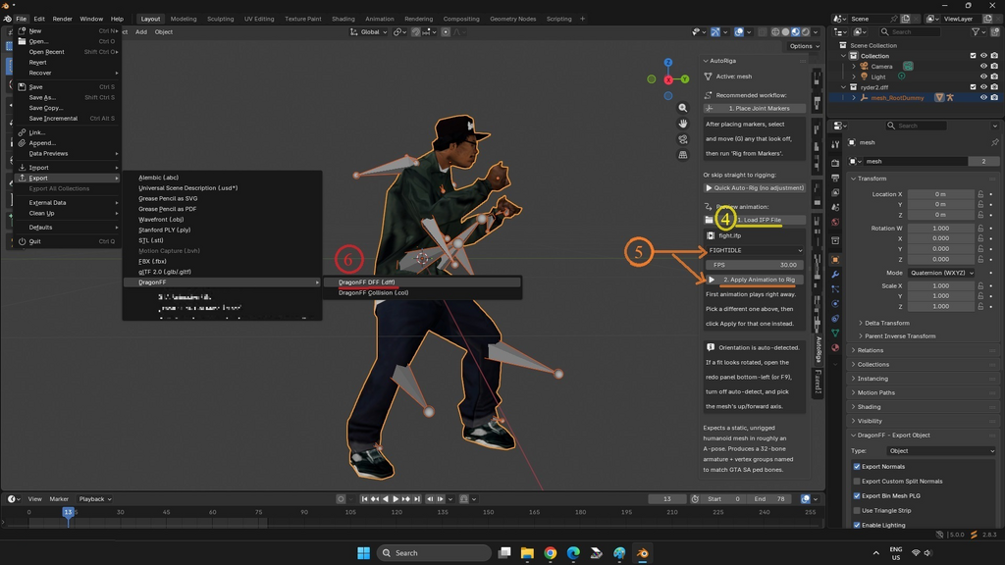Expand the Visibility panel

click(x=870, y=421)
